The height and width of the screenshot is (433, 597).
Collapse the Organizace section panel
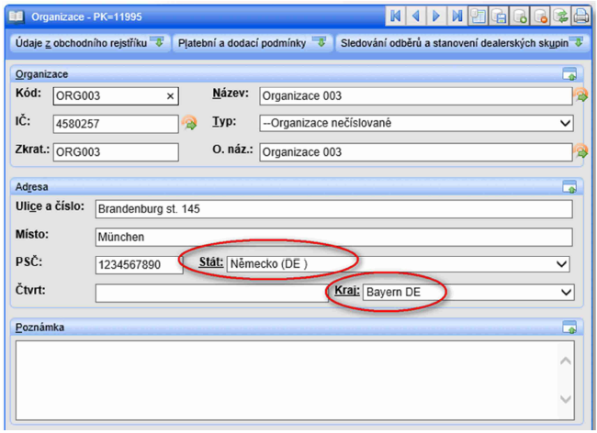pos(569,74)
